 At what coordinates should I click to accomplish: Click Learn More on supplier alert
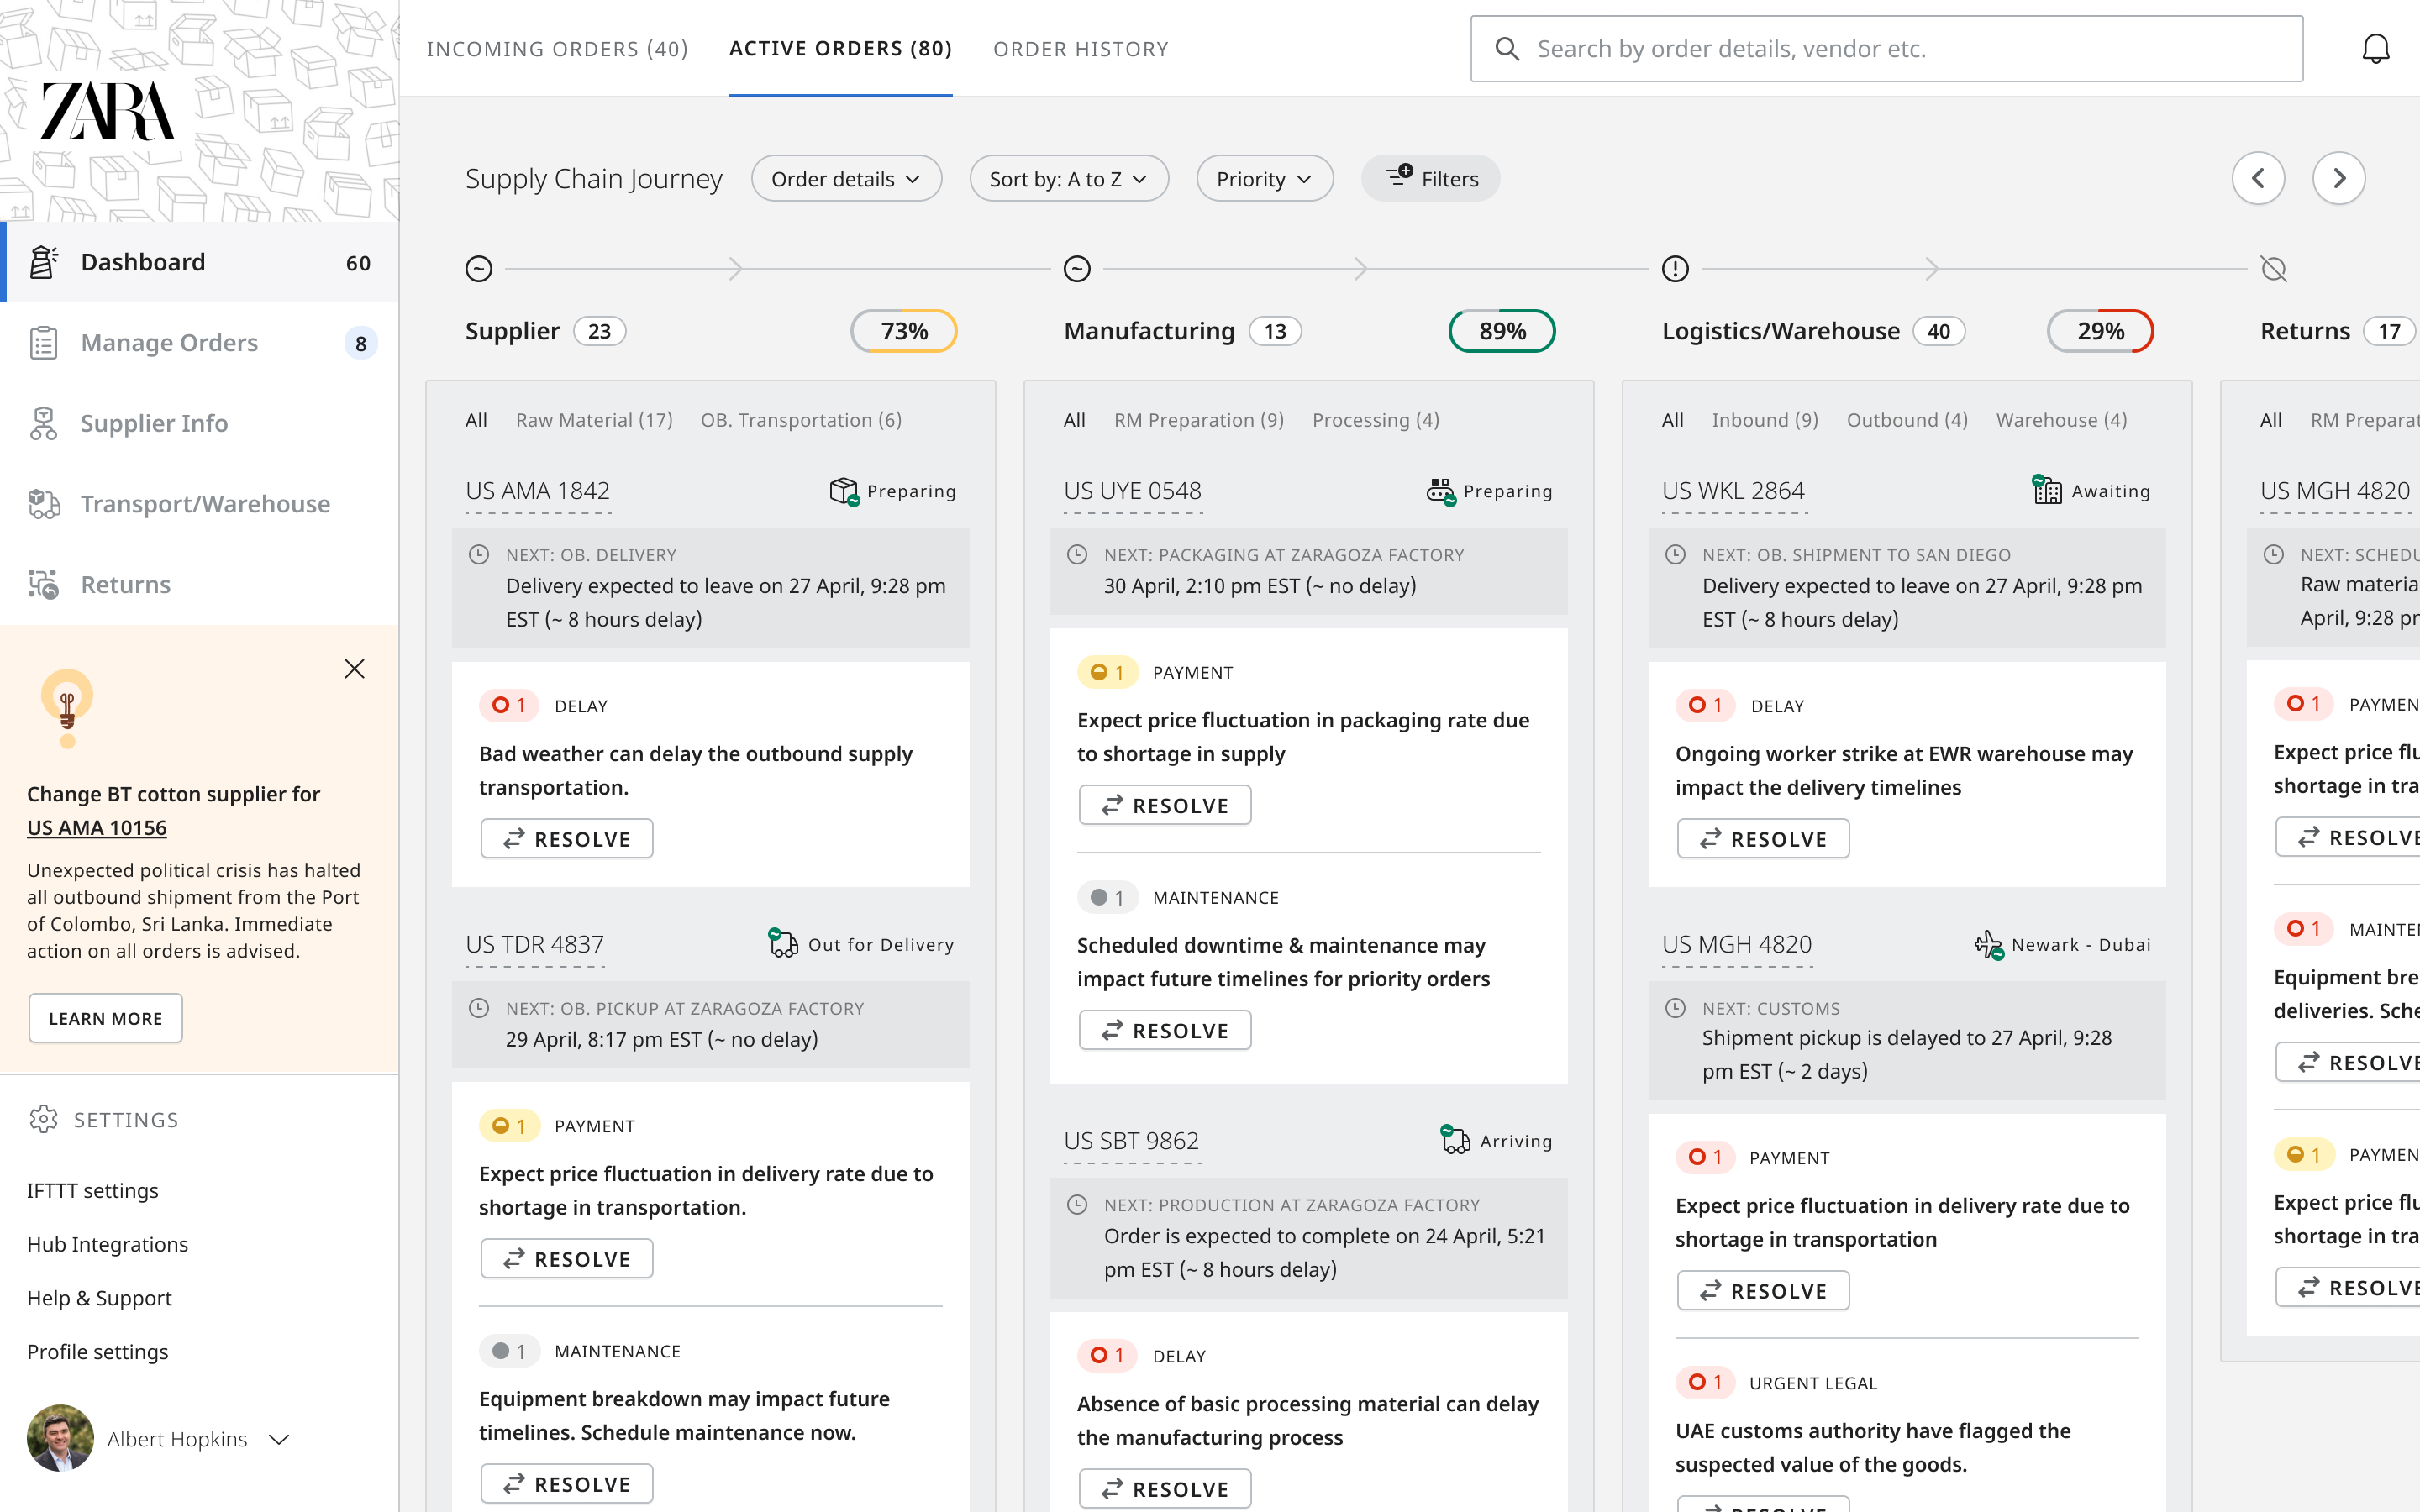coord(105,1018)
